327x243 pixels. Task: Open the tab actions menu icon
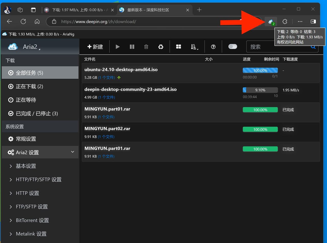(33, 10)
